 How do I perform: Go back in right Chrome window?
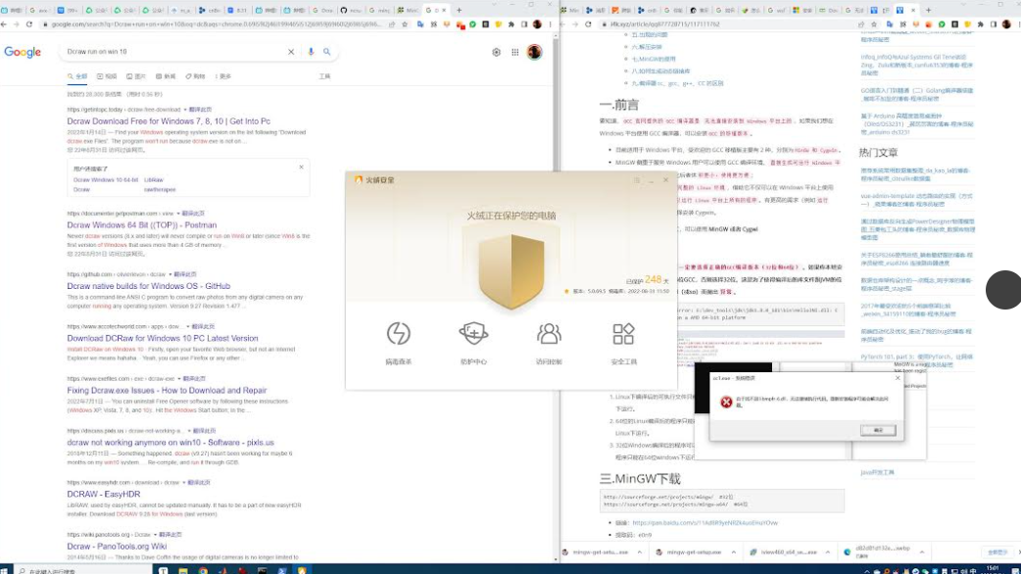tap(564, 24)
